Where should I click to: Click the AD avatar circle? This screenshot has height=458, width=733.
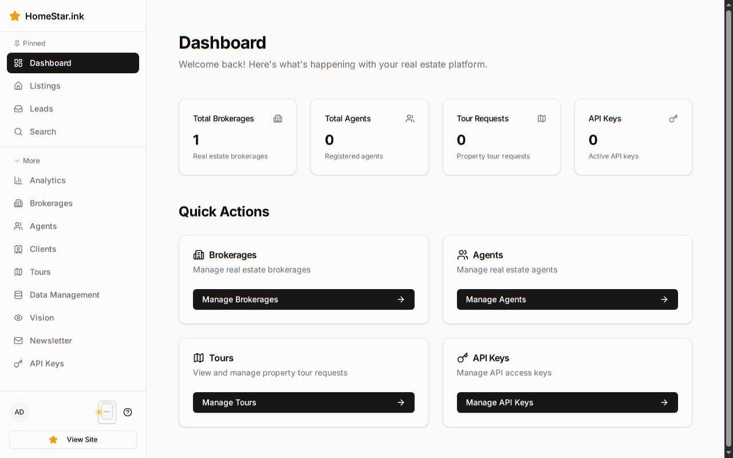coord(19,412)
